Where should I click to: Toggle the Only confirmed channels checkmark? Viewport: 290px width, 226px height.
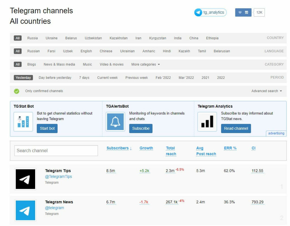click(x=17, y=91)
